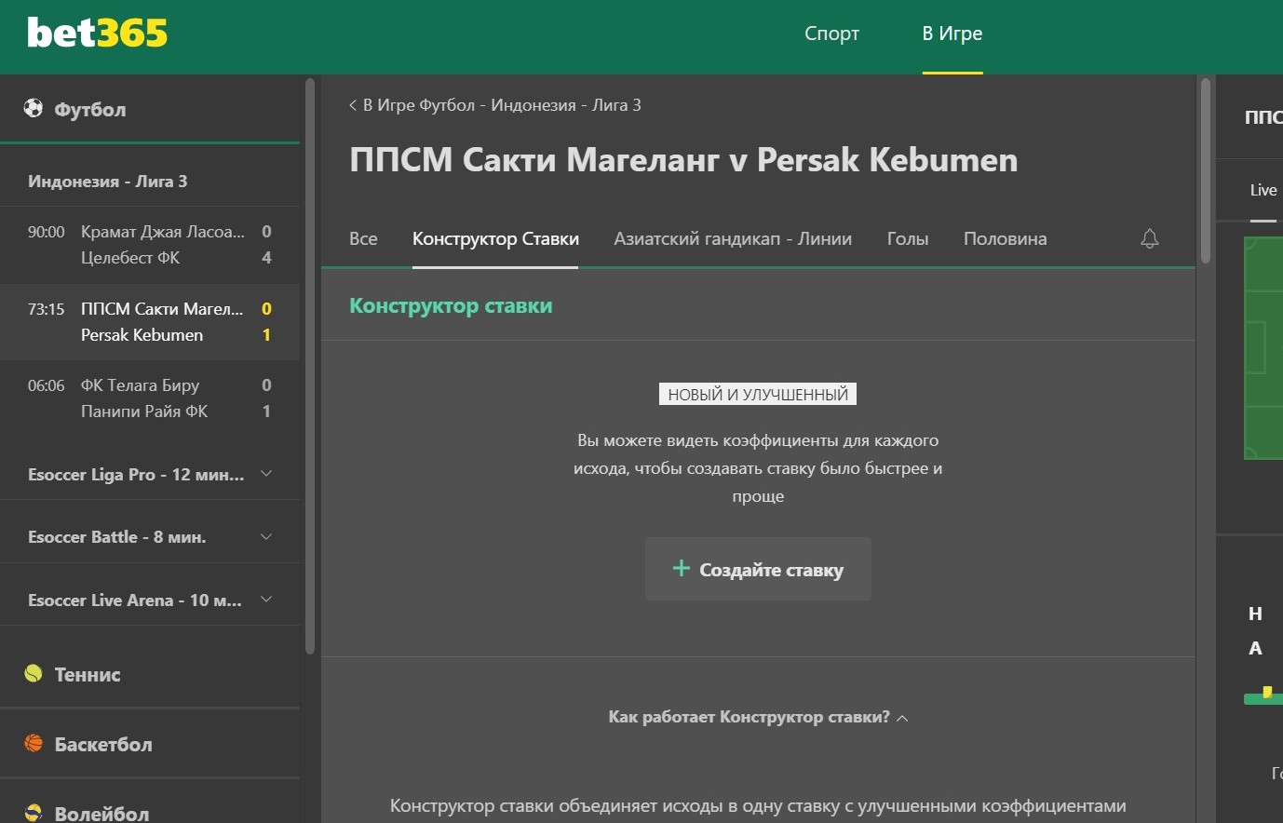The image size is (1283, 823).
Task: Open the Спорт section
Action: coord(831,34)
